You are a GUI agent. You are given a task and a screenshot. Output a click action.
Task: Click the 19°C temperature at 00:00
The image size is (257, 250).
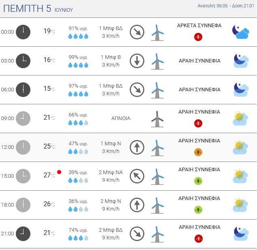point(49,31)
